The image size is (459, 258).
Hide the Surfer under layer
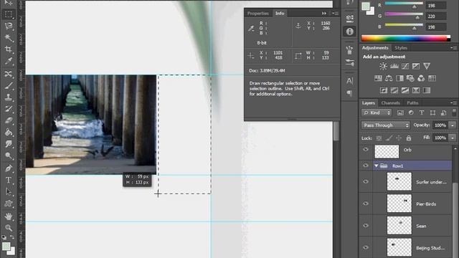[x=366, y=181]
